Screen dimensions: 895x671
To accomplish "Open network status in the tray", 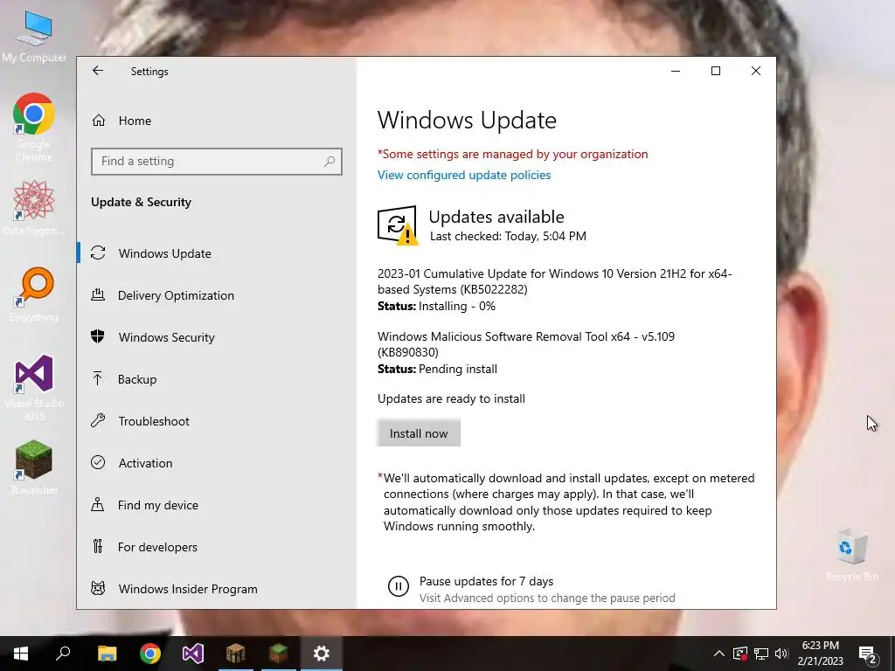I will 761,654.
